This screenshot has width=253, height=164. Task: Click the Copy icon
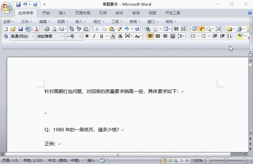pyautogui.click(x=104, y=29)
